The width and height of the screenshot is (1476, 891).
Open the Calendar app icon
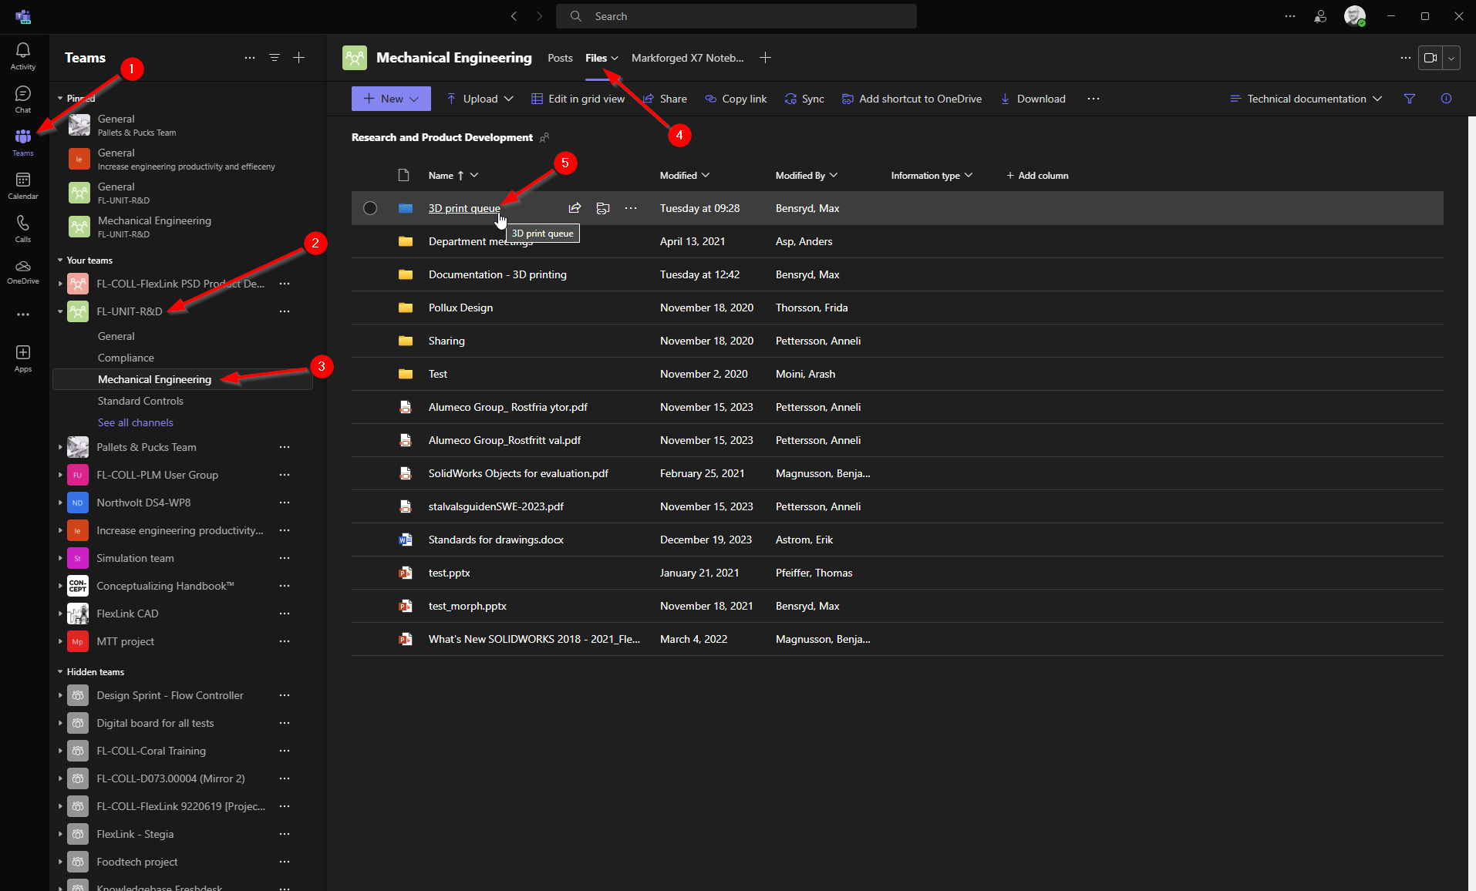click(23, 185)
